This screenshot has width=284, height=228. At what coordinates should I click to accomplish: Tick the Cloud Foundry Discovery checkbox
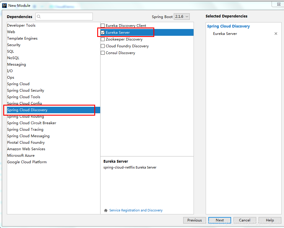(103, 46)
